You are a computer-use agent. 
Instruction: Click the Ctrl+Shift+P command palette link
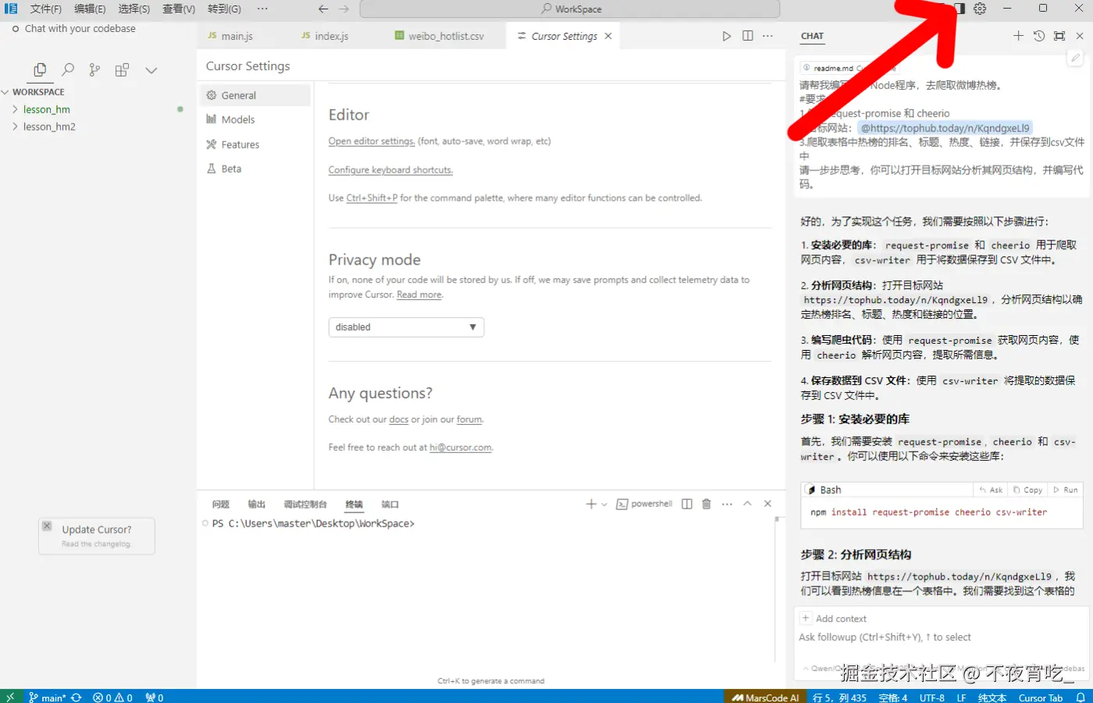click(372, 198)
